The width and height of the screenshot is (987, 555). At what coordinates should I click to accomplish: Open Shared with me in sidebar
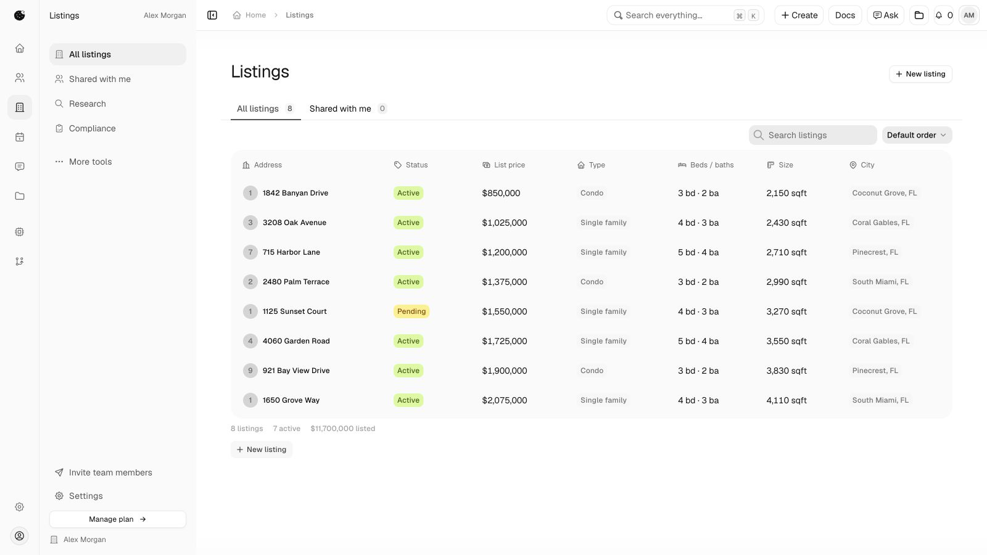[117, 79]
